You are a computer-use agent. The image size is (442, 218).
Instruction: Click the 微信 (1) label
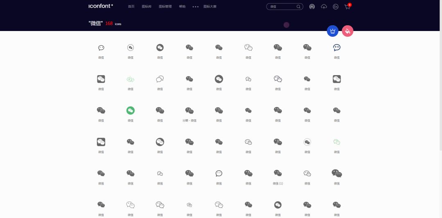pos(277,183)
